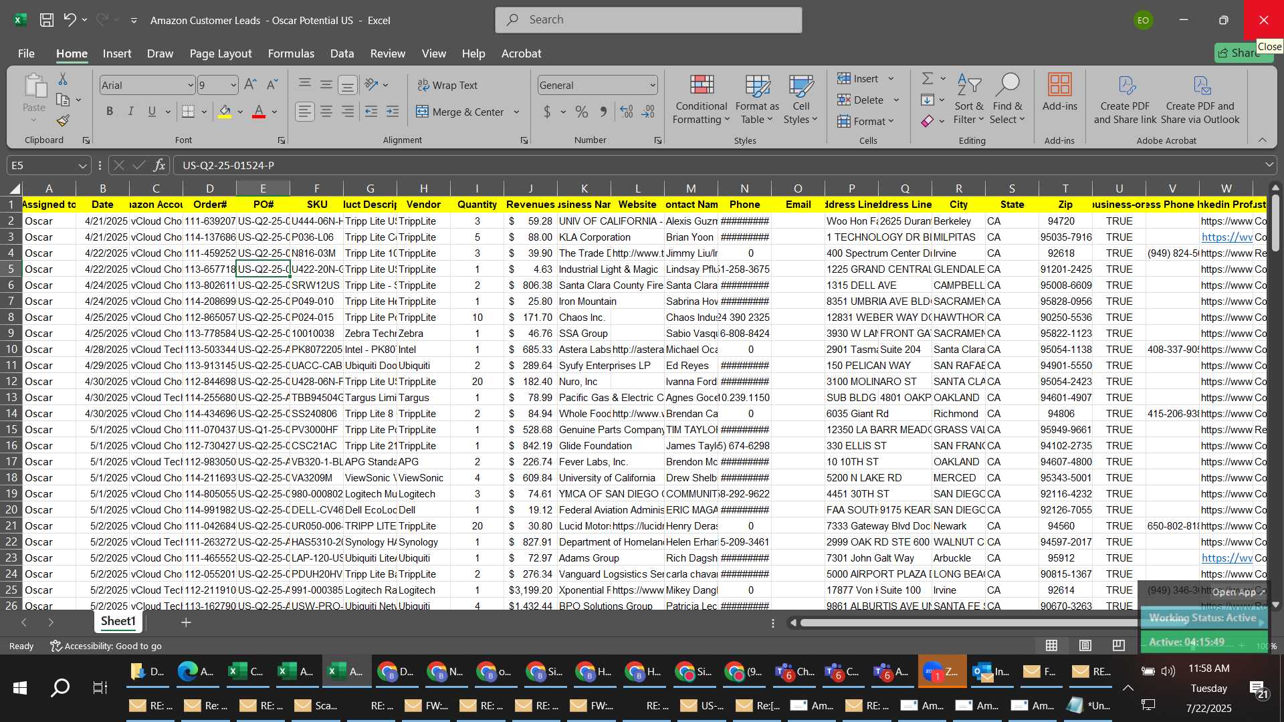1284x722 pixels.
Task: Open the Paste options dropdown arrow
Action: point(33,120)
